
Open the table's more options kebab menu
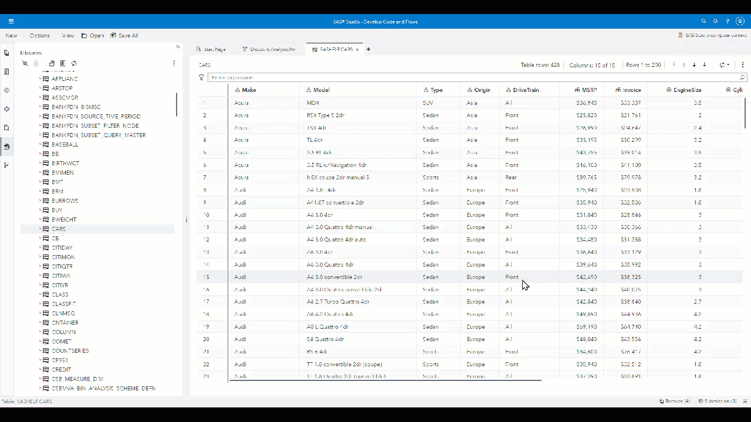click(x=743, y=65)
